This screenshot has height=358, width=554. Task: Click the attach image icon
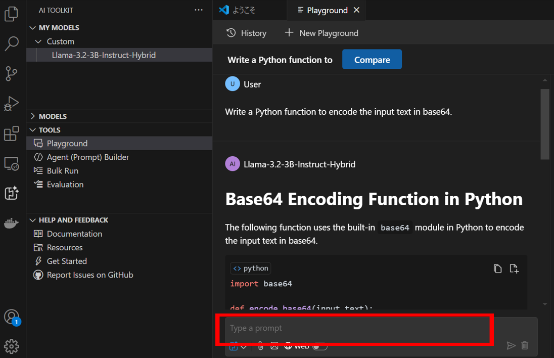274,346
